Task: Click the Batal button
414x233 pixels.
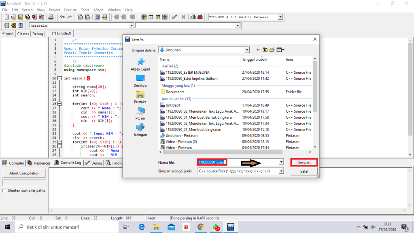Action: pos(304,171)
